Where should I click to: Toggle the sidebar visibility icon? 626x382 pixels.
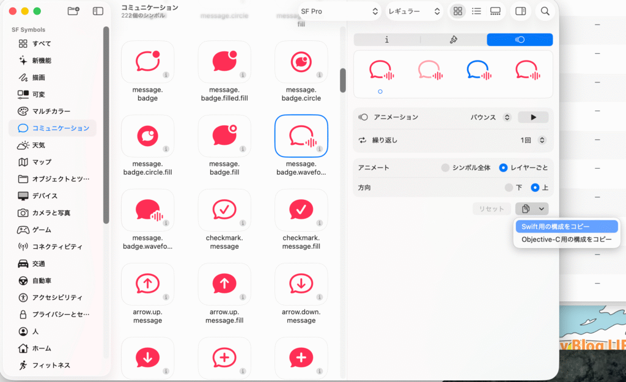pos(98,11)
